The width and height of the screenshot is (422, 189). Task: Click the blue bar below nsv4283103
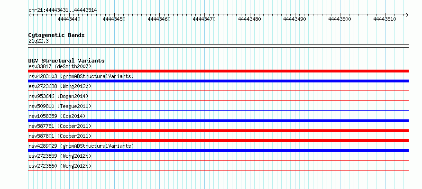coord(218,81)
